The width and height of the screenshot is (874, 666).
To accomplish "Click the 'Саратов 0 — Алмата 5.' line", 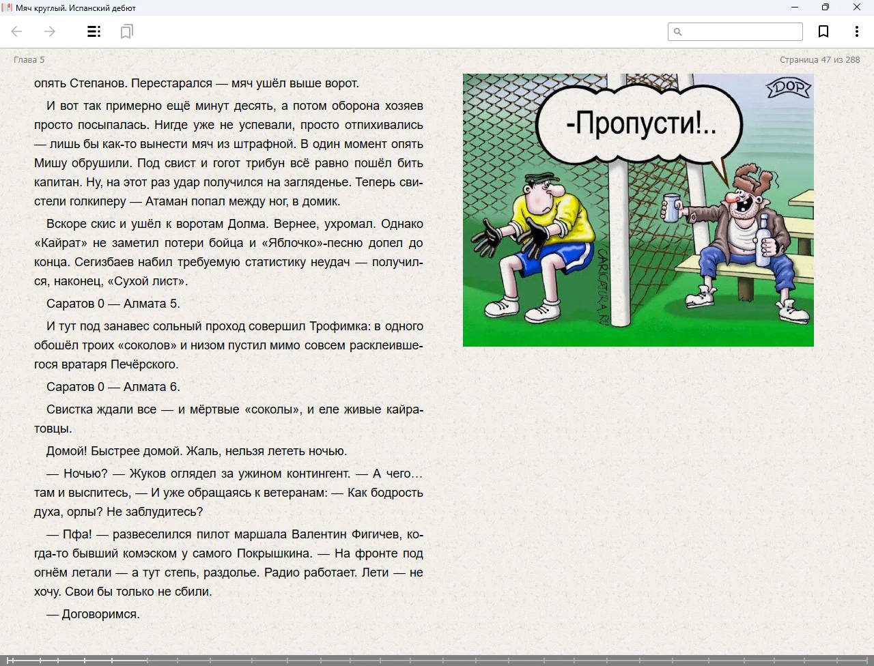I will [x=113, y=304].
